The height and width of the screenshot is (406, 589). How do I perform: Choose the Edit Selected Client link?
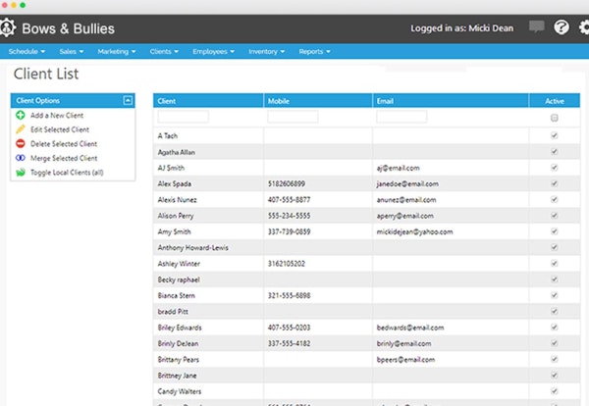coord(60,129)
